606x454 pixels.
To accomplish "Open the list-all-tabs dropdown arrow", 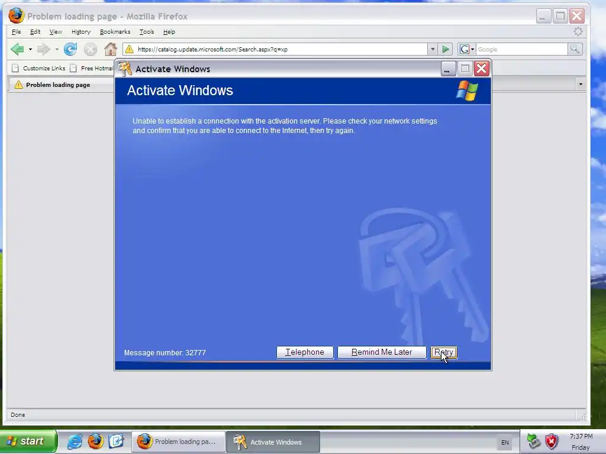I will point(581,84).
